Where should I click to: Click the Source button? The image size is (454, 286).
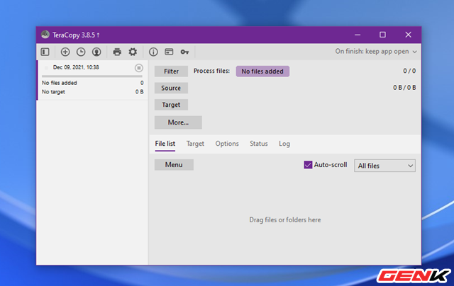coord(171,88)
